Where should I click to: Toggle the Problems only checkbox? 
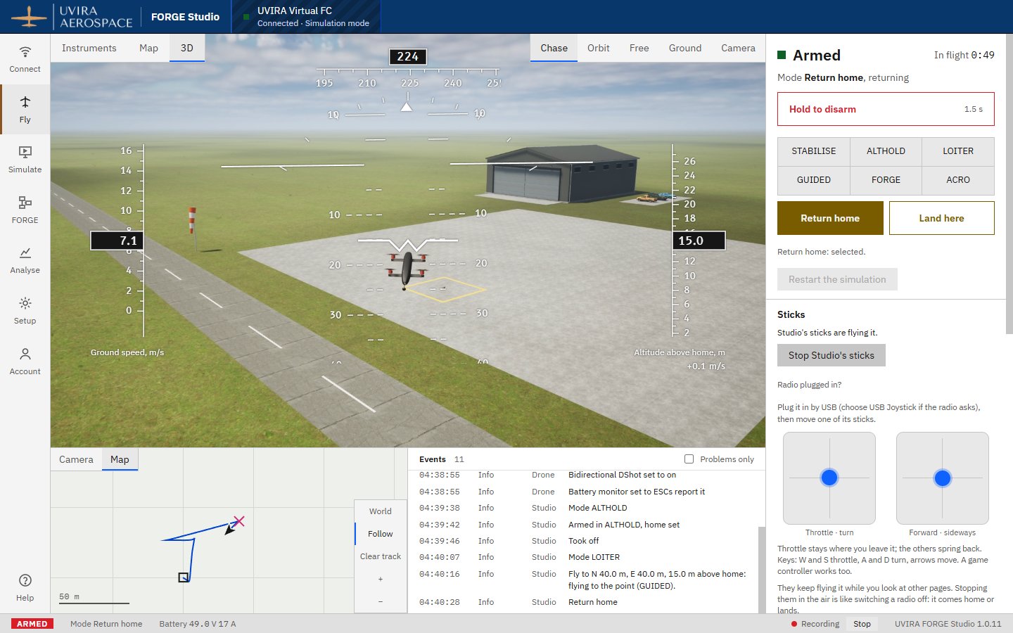pyautogui.click(x=689, y=459)
